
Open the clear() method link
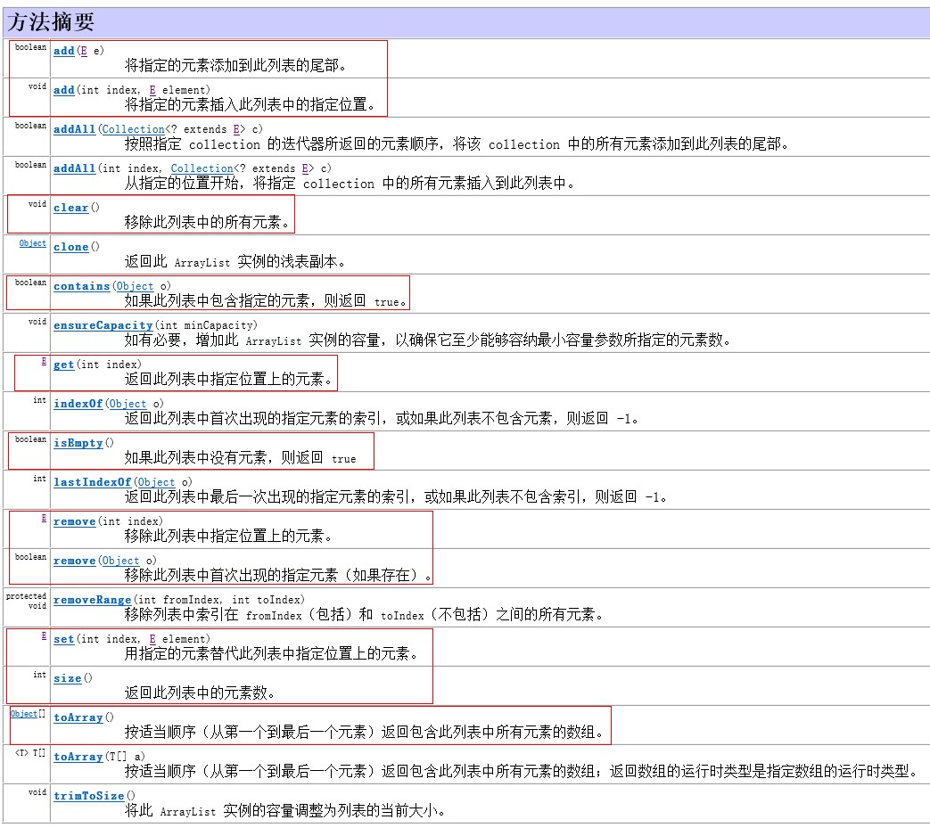[70, 208]
